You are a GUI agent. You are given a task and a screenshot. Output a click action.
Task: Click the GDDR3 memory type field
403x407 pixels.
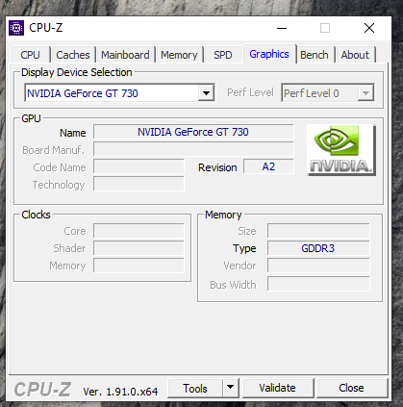coord(318,248)
